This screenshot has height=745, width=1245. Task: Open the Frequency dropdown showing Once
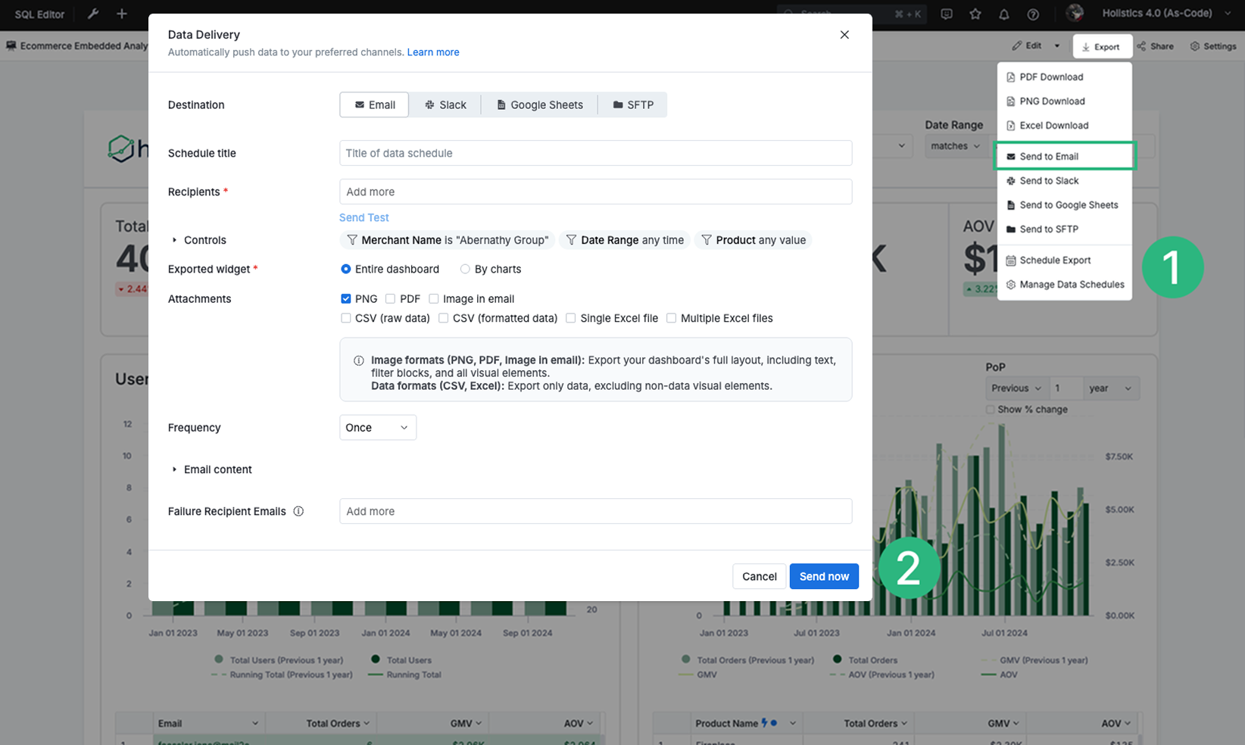[x=377, y=427]
